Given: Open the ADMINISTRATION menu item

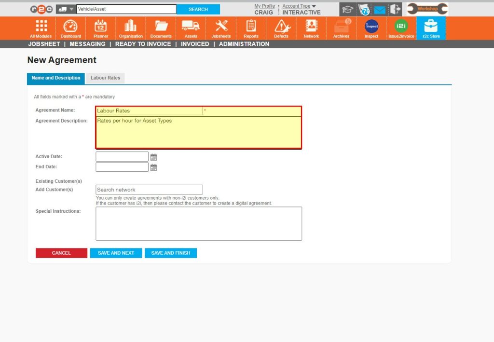Looking at the screenshot, I should coord(244,44).
